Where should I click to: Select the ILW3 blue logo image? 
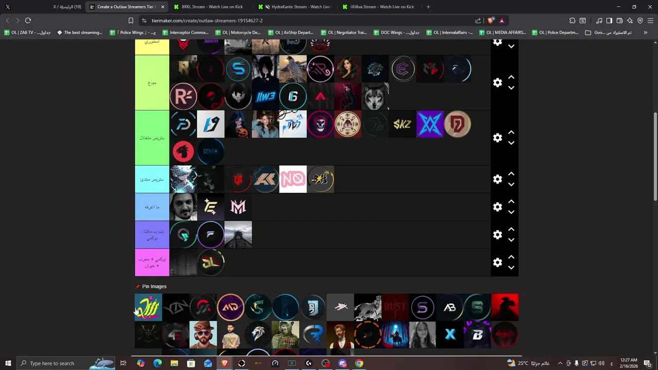pos(265,97)
